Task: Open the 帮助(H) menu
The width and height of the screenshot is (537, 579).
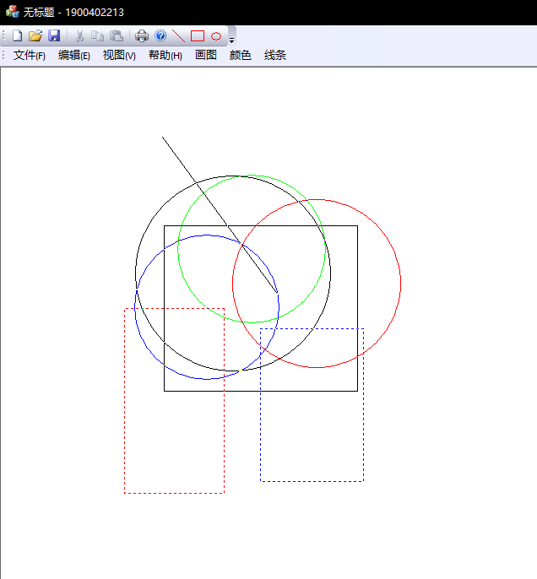Action: click(165, 56)
